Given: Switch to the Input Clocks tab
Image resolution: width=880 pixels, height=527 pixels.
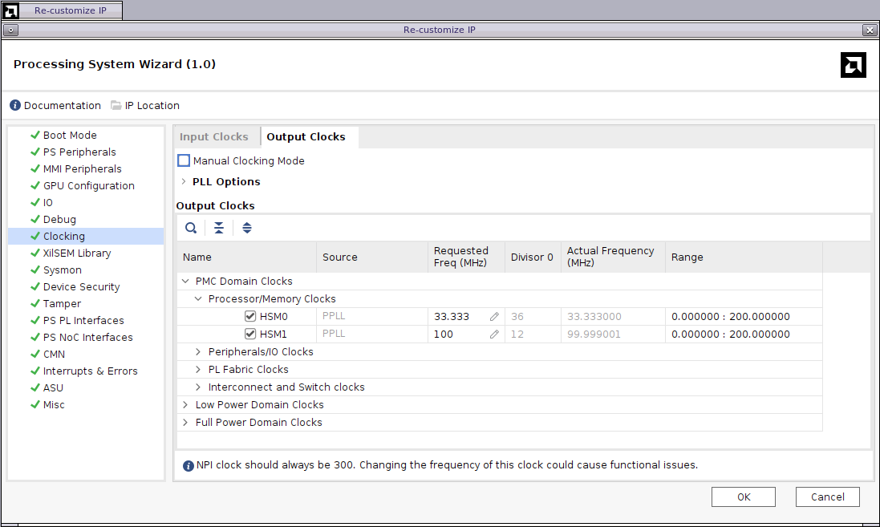Looking at the screenshot, I should point(213,137).
